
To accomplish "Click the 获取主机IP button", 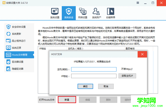I will (127, 76).
